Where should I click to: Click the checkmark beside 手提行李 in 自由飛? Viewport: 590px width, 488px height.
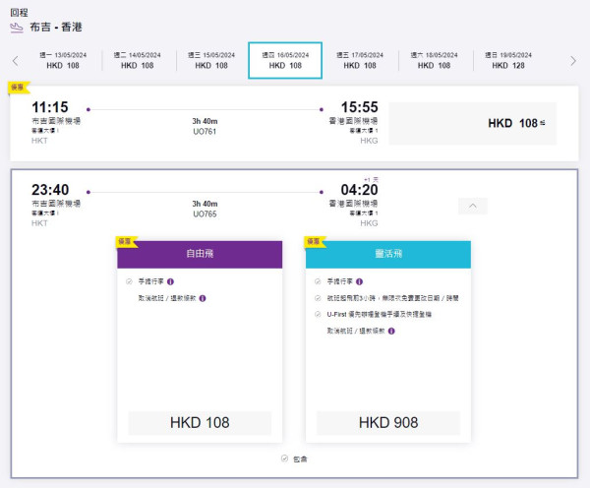click(129, 281)
